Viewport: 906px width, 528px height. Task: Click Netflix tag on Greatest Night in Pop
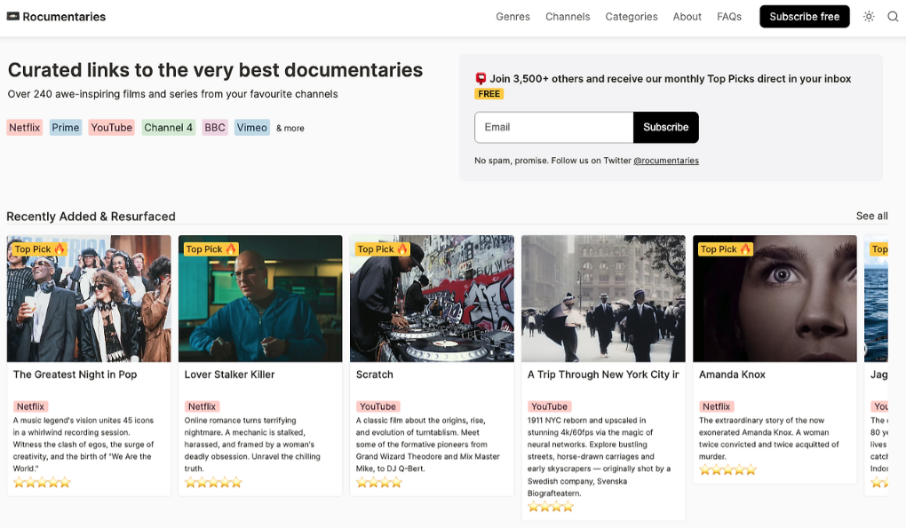(30, 406)
